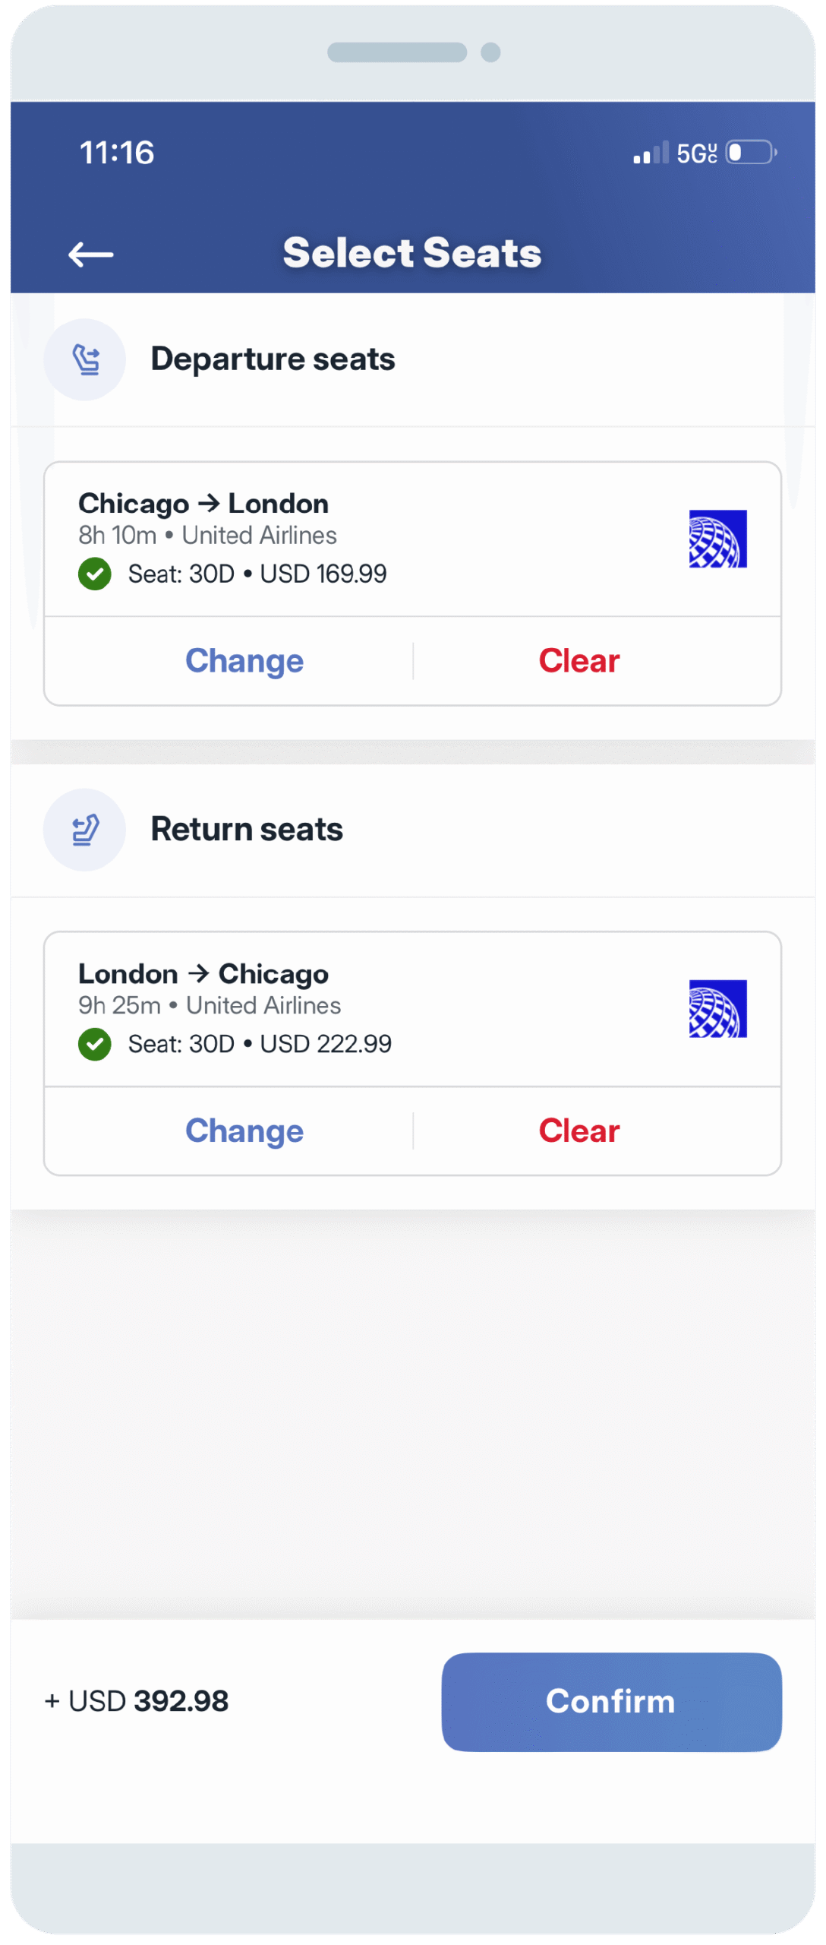Tap the green checkmark for return seat
Screen dimensions: 826x1945
tap(95, 1044)
